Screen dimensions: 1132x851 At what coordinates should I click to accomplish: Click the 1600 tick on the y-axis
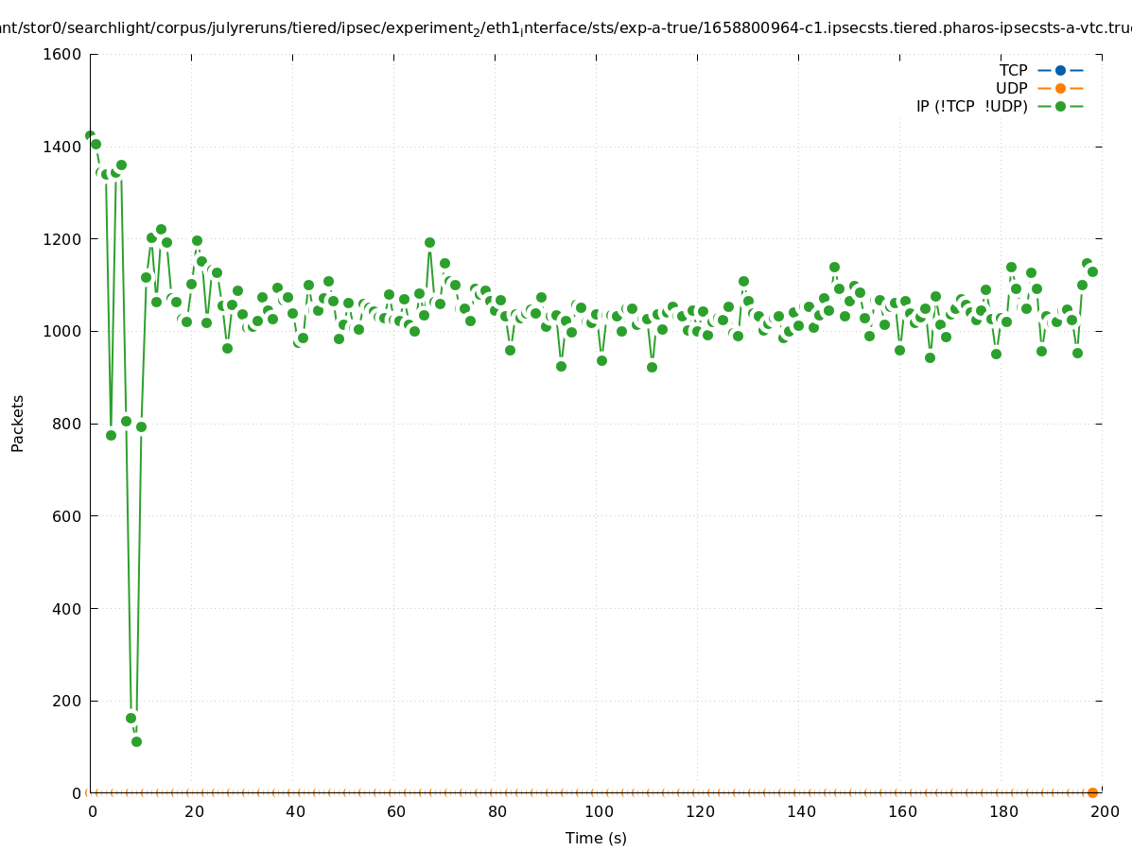[62, 54]
